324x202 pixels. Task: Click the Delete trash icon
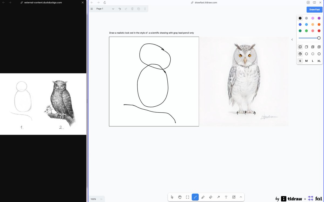tap(132, 9)
